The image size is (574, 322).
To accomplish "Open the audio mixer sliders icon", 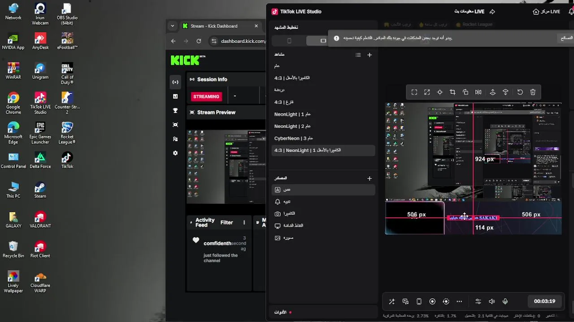I will [478, 301].
